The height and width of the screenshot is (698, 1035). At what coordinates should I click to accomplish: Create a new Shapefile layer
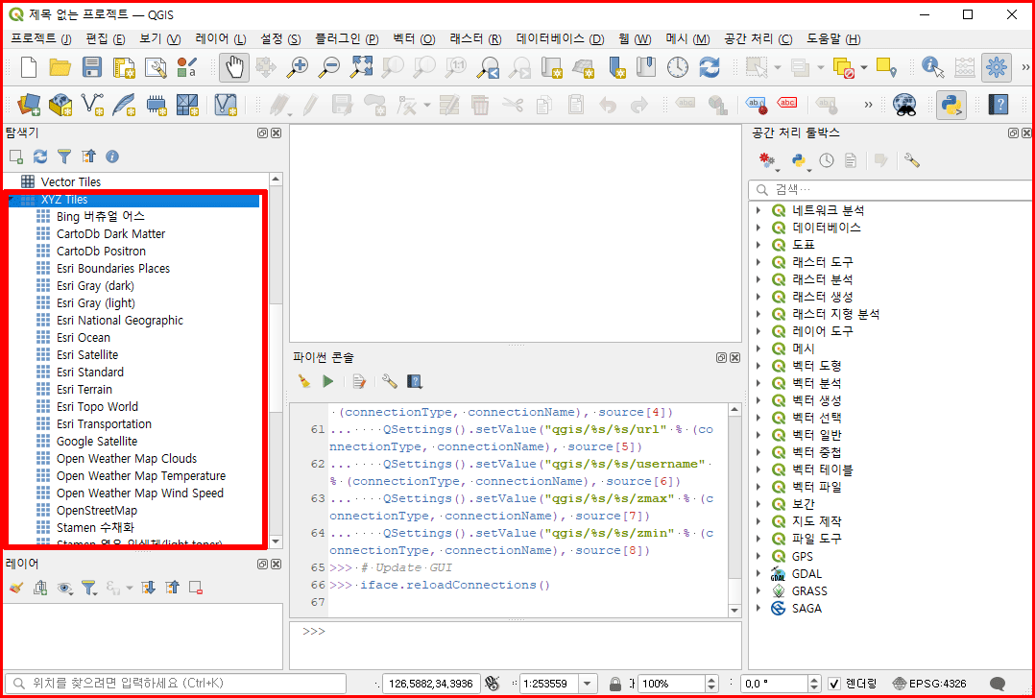point(92,105)
